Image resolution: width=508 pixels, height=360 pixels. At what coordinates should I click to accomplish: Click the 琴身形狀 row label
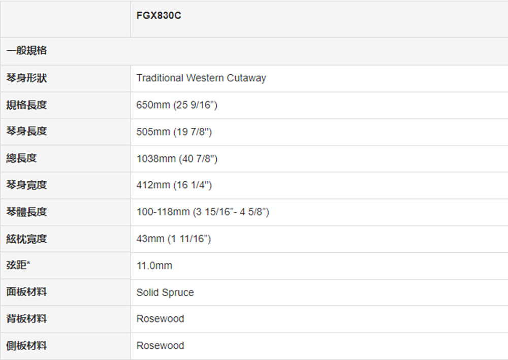coord(26,78)
